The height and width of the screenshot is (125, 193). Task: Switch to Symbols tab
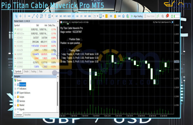tap(18, 71)
